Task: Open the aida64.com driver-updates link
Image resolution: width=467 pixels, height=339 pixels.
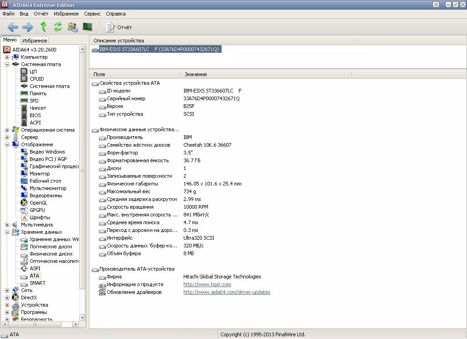Action: [227, 292]
